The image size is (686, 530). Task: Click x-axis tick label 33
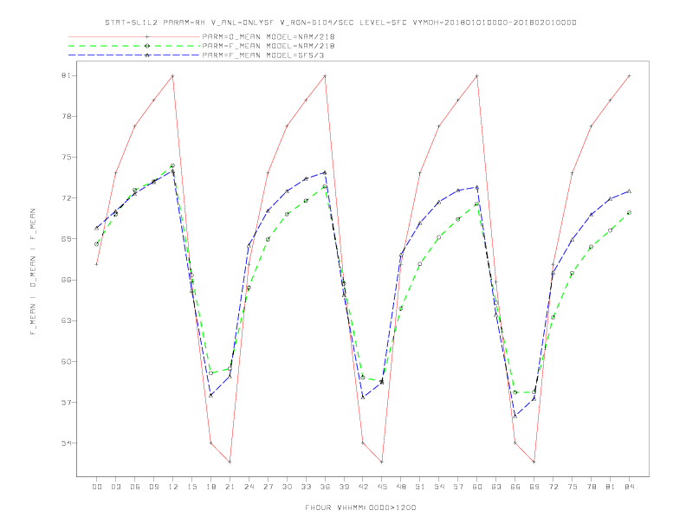pos(306,487)
